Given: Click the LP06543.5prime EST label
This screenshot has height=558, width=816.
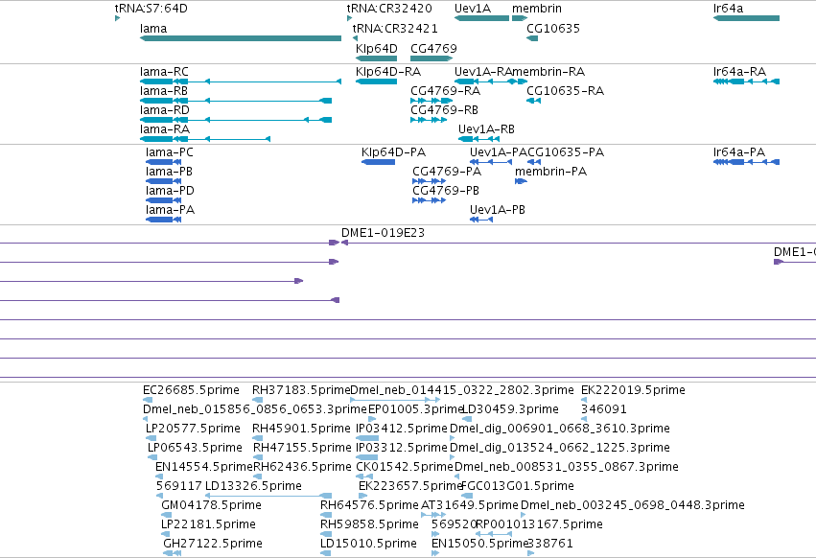Looking at the screenshot, I should tap(195, 448).
